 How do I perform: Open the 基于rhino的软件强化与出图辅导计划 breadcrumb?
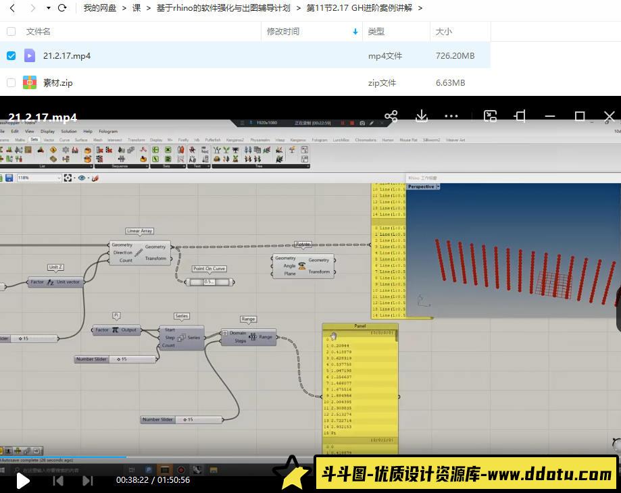[223, 8]
